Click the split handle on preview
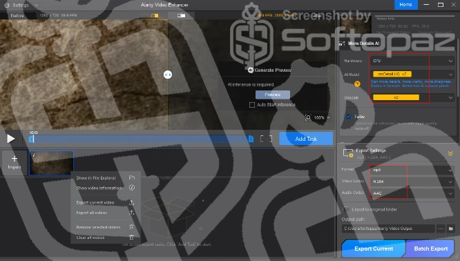 pos(168,75)
